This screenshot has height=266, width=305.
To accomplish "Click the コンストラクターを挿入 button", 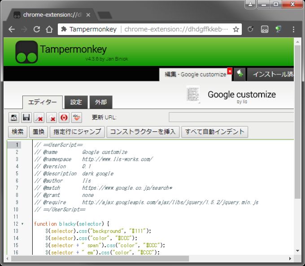I will click(143, 132).
